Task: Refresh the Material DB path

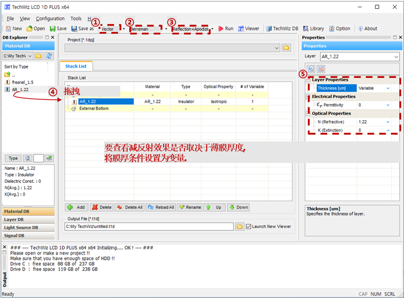Action: 49,56
